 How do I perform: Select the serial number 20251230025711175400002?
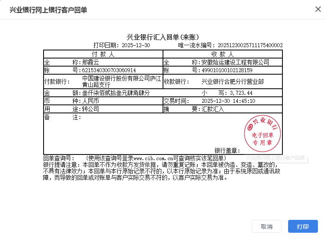(250, 46)
